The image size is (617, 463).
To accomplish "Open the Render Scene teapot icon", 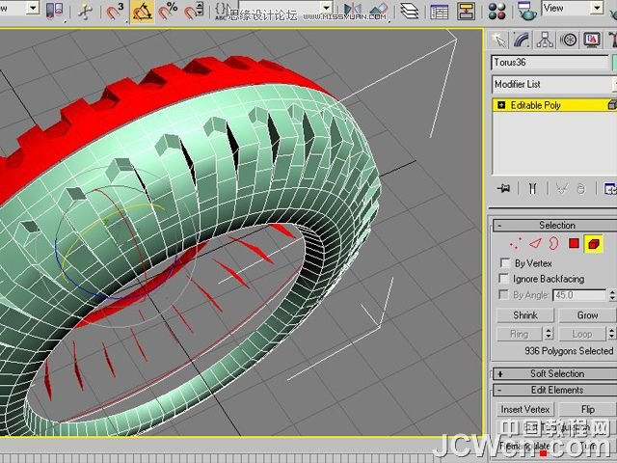I will [527, 12].
